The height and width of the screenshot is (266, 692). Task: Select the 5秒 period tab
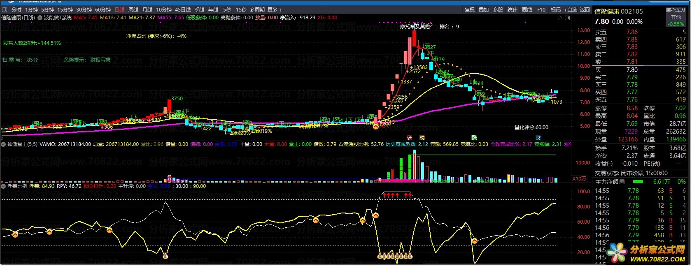pos(227,10)
